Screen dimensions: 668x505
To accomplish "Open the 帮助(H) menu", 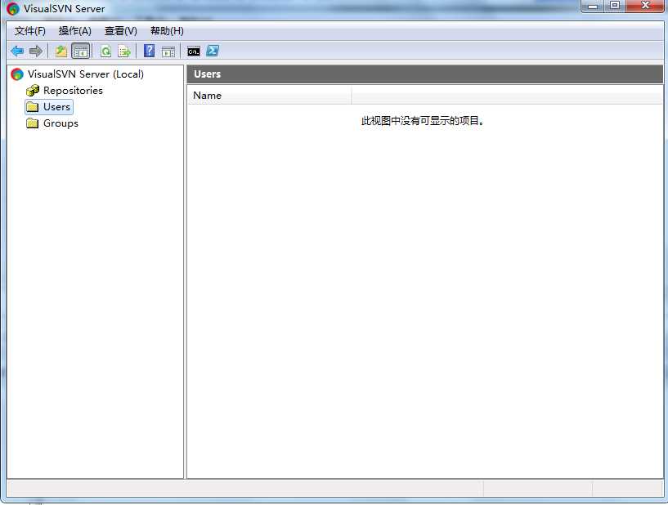I will (x=167, y=31).
